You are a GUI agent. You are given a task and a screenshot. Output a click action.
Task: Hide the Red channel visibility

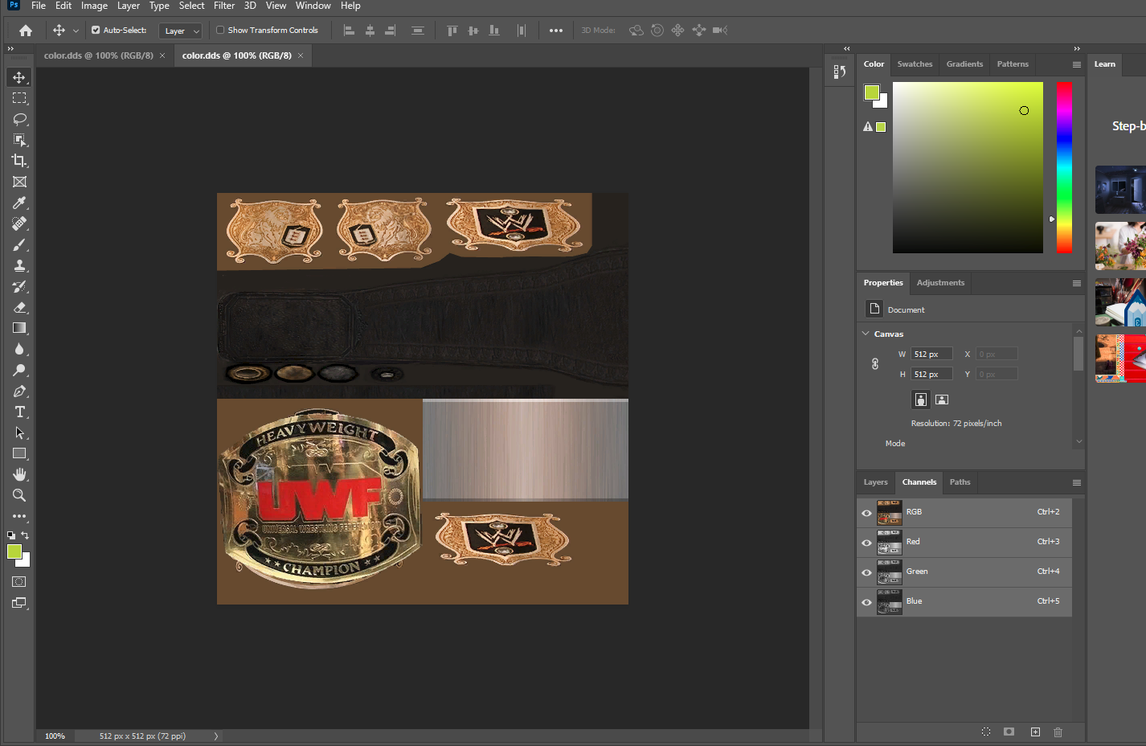[866, 543]
